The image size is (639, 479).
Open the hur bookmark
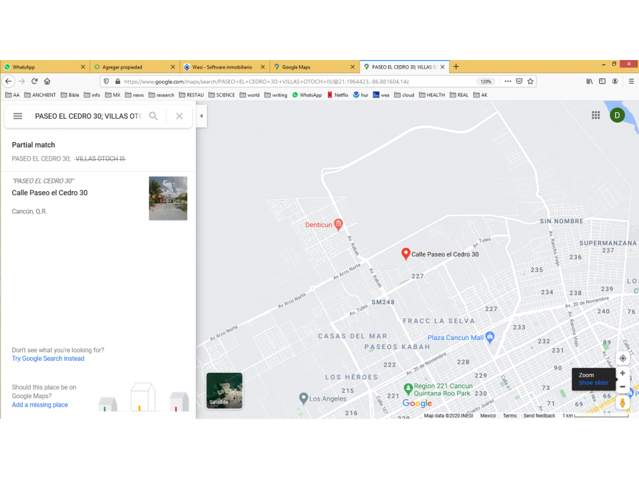pos(361,95)
